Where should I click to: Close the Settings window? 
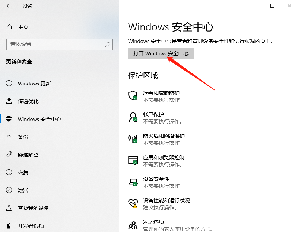(x=289, y=6)
